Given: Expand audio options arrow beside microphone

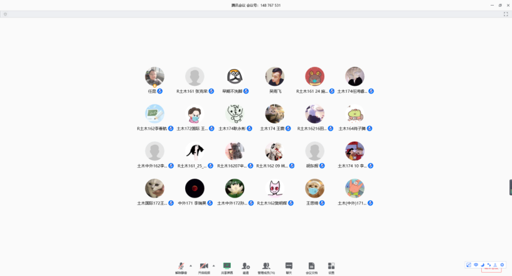Looking at the screenshot, I should click(191, 265).
